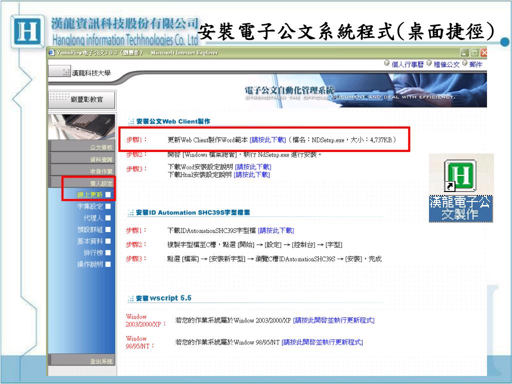The image size is (512, 384).
Task: Select 收發作業 in the side menu
Action: (x=82, y=170)
